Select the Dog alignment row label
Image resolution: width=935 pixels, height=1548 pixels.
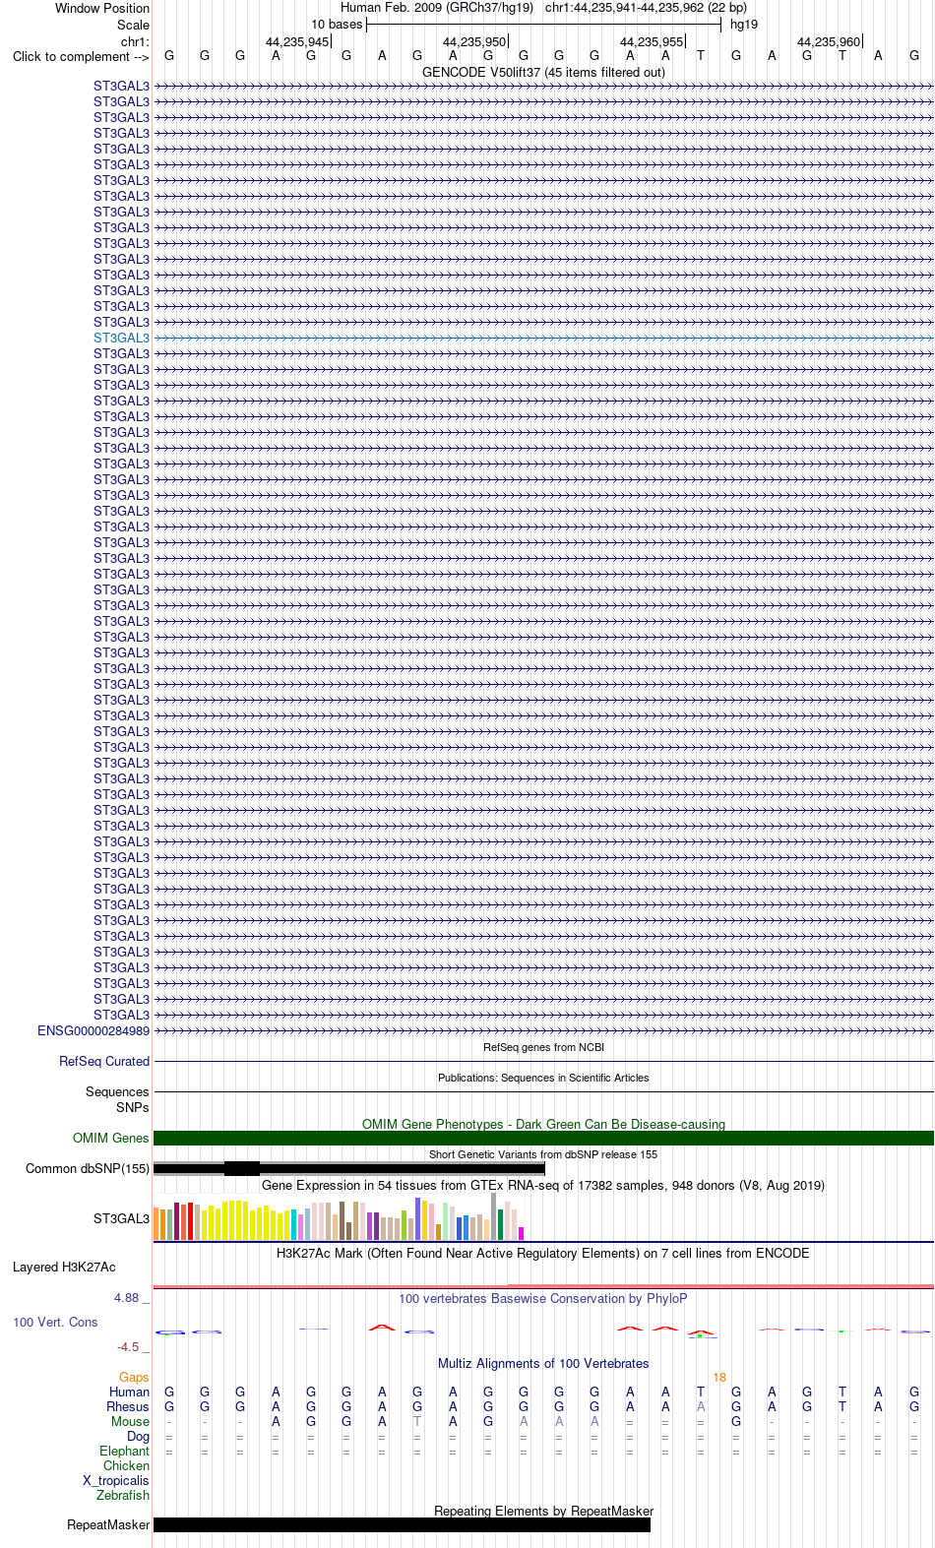click(138, 1436)
